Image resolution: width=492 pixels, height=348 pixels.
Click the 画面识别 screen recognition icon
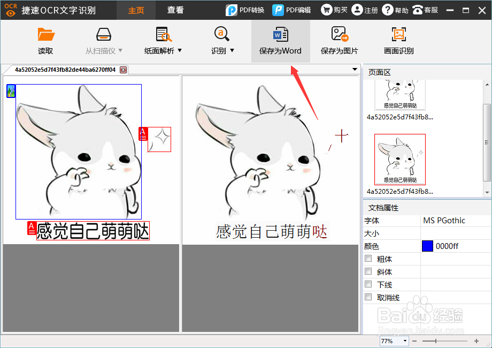click(x=399, y=34)
